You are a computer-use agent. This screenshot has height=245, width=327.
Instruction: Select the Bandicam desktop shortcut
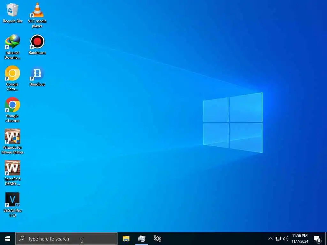point(37,45)
